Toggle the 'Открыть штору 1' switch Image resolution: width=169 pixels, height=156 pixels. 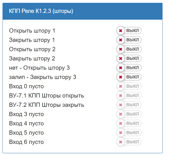pyautogui.click(x=129, y=31)
